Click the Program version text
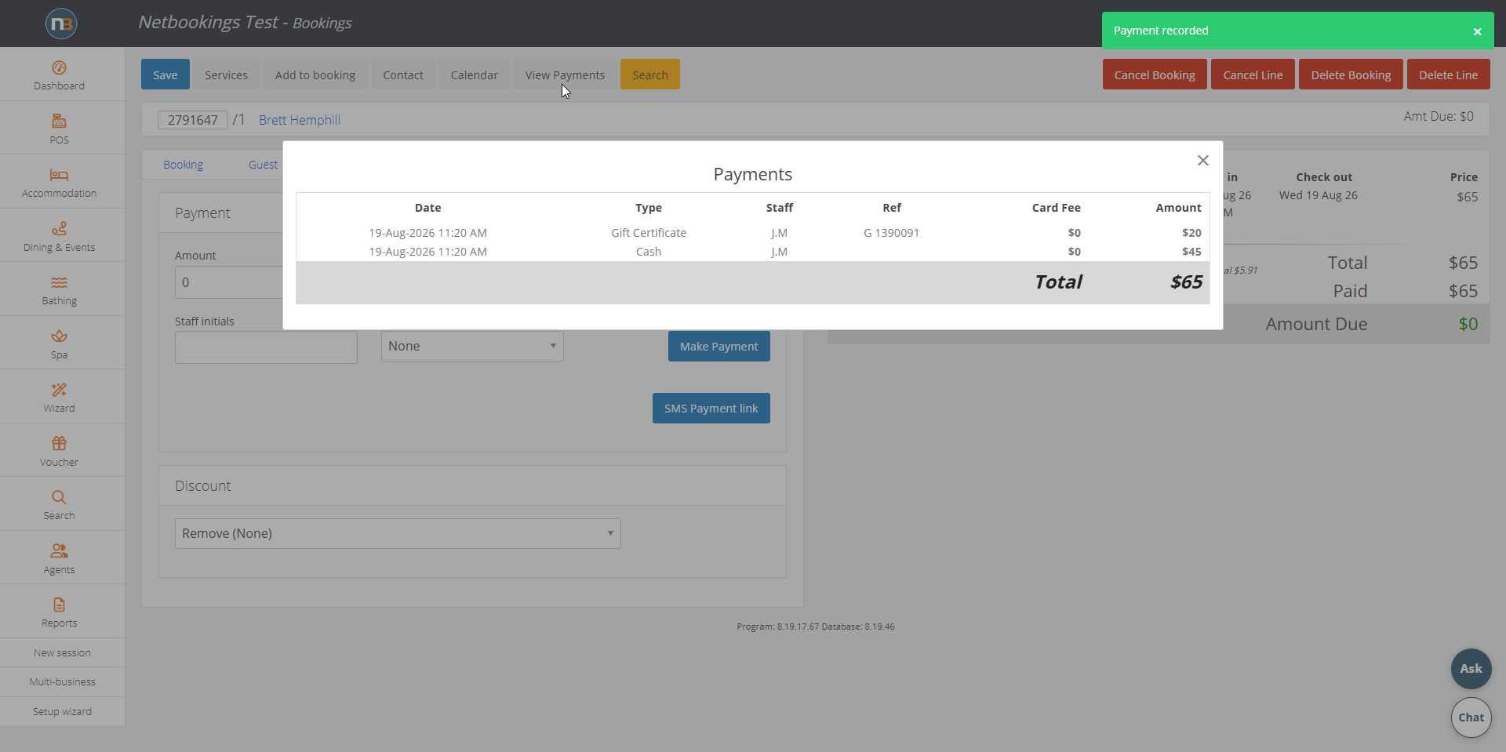Viewport: 1506px width, 752px height. (816, 627)
